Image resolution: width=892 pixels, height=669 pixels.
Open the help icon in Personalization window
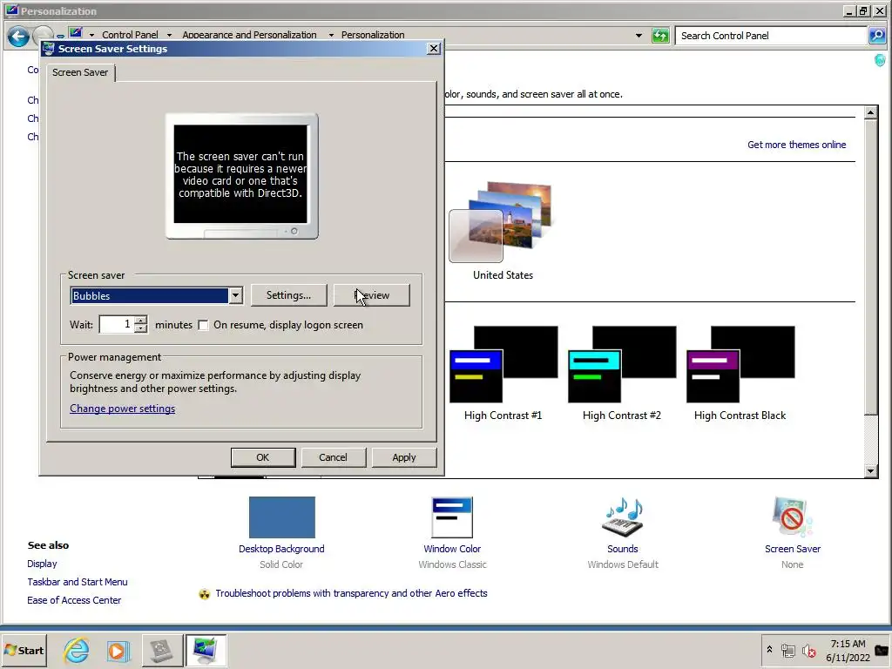point(880,60)
